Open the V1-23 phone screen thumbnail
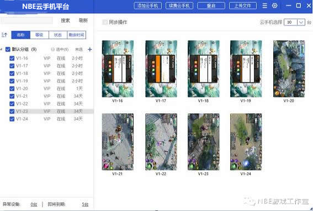The height and width of the screenshot is (211, 313). pyautogui.click(x=204, y=142)
